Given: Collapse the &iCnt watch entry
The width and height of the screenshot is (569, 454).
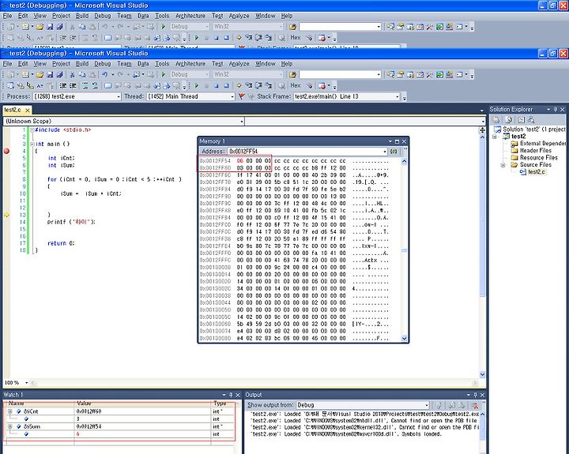Looking at the screenshot, I should [10, 411].
